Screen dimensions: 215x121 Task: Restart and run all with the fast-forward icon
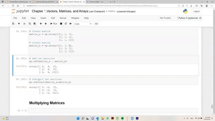tap(71, 24)
